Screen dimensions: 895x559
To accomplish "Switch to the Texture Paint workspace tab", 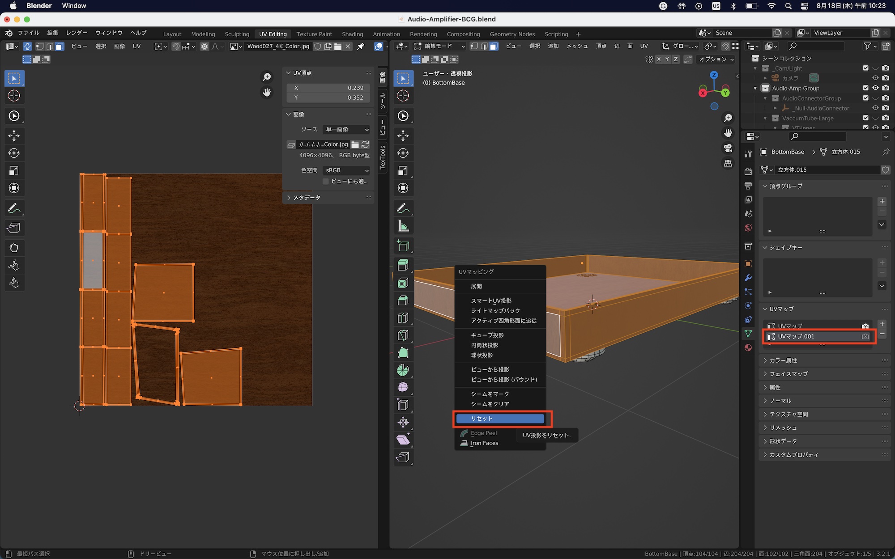I will (314, 34).
